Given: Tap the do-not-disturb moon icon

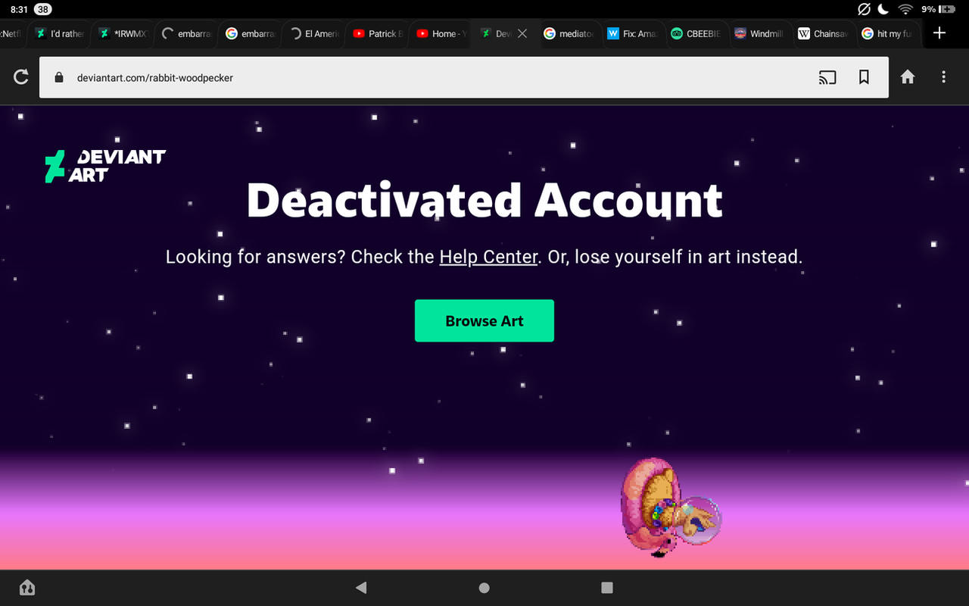Looking at the screenshot, I should coord(883,9).
